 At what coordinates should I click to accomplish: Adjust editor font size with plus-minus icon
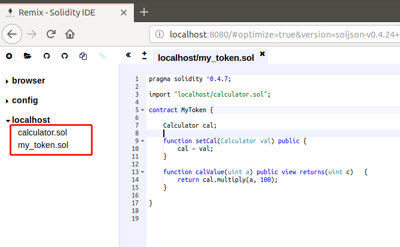[144, 55]
